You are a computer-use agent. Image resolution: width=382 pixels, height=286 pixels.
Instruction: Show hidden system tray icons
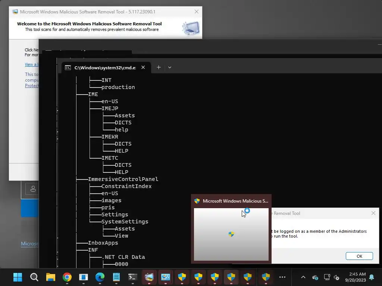pos(303,277)
